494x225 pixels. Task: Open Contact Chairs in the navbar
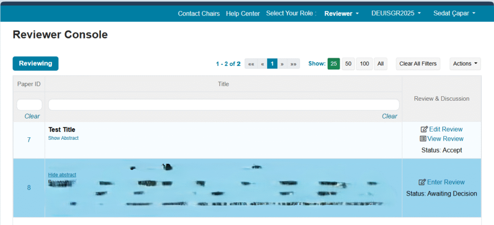click(199, 13)
